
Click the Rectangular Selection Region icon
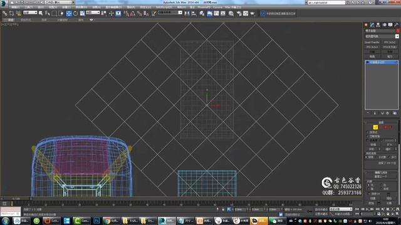click(x=55, y=13)
